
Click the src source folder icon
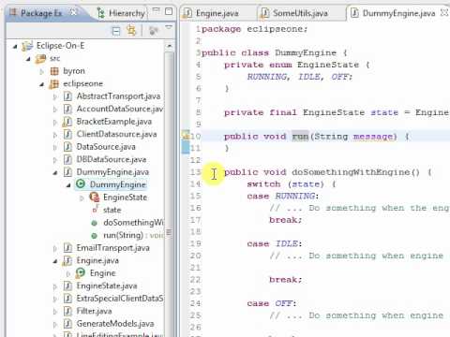(40, 58)
